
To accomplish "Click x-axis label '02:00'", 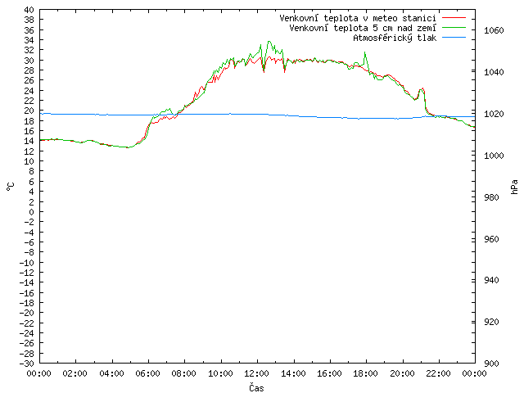I will click(75, 373).
